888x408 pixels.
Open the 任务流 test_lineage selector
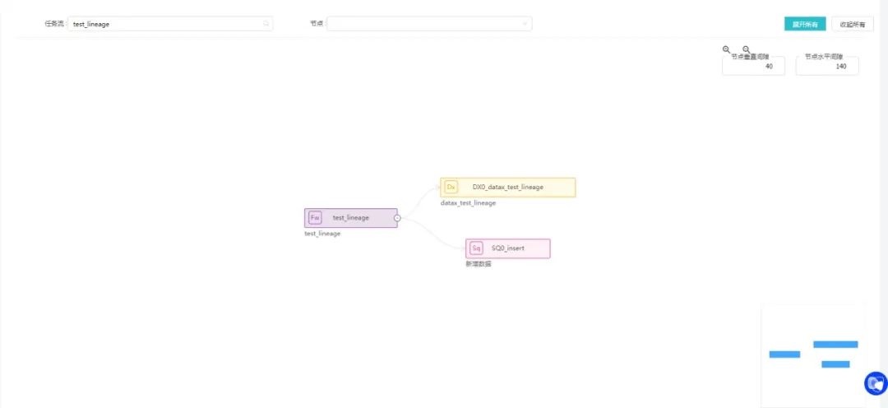click(x=164, y=24)
